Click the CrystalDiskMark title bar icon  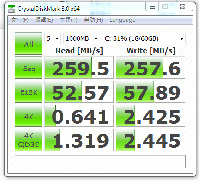[12, 9]
